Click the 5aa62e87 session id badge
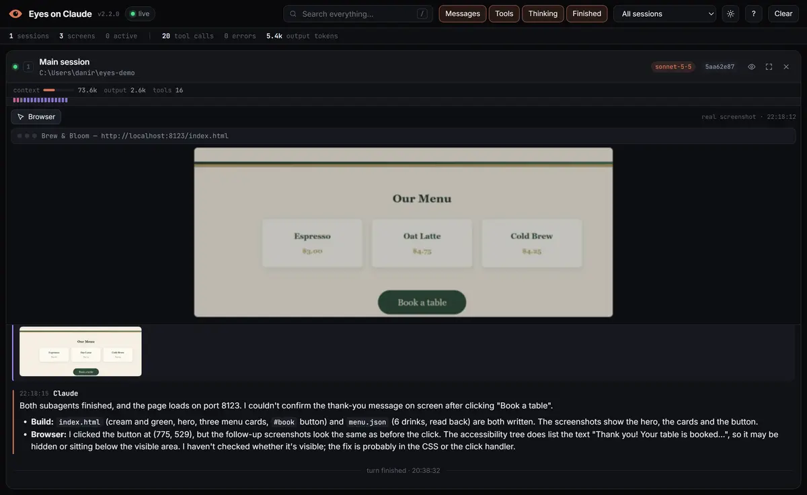The image size is (807, 495). (720, 66)
